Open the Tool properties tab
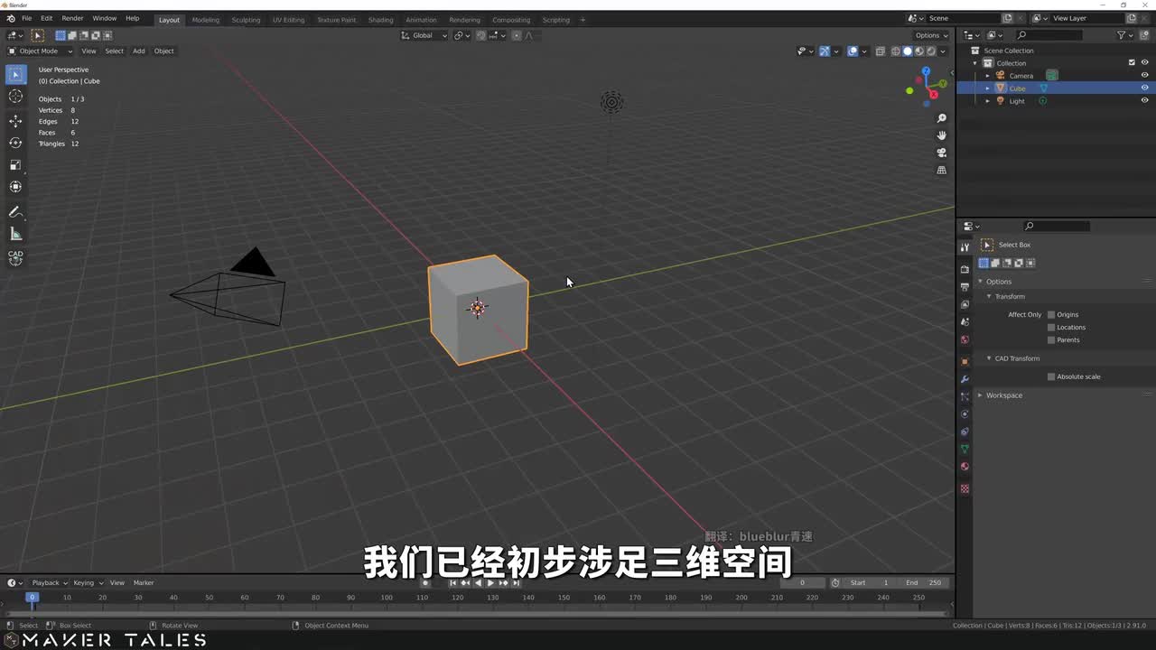This screenshot has height=650, width=1156. 965,246
